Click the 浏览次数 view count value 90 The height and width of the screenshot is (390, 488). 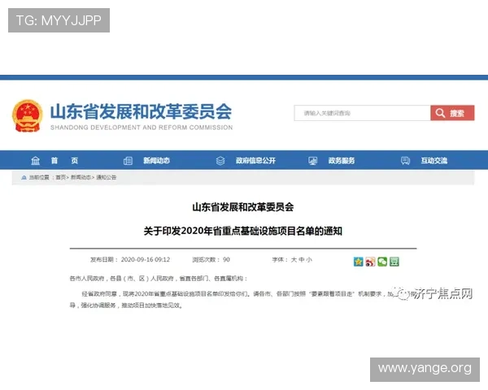click(226, 260)
